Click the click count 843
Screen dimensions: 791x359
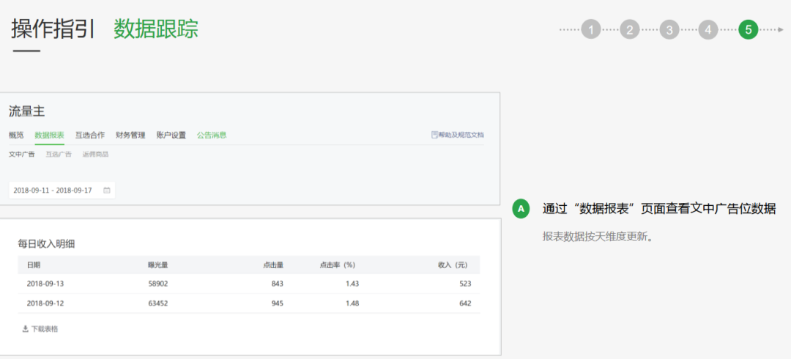(278, 284)
